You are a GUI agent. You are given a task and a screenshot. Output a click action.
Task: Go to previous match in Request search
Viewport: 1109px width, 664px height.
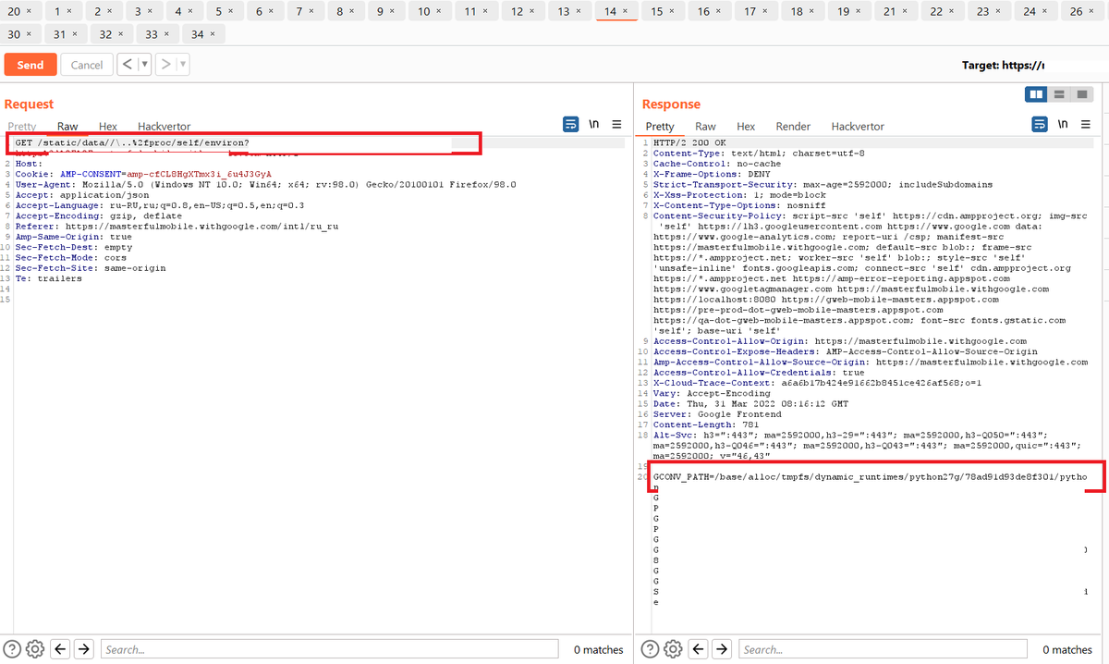(x=61, y=649)
